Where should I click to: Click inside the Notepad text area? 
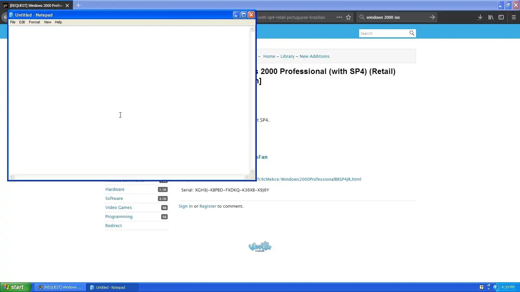tap(129, 100)
